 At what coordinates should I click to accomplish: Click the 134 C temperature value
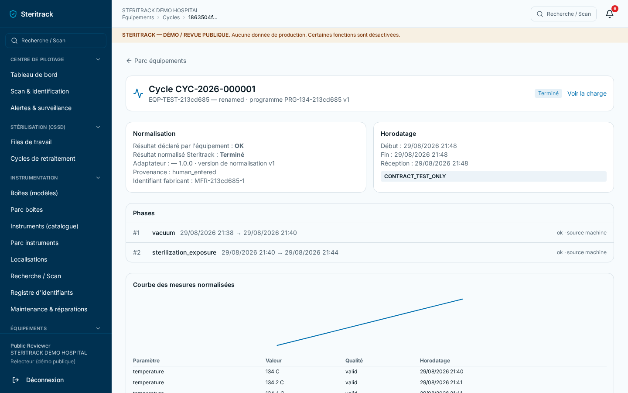[x=273, y=372]
